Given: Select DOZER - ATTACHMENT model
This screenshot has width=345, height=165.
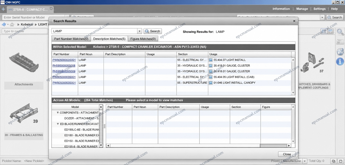Looking at the screenshot, I should pos(81,118).
